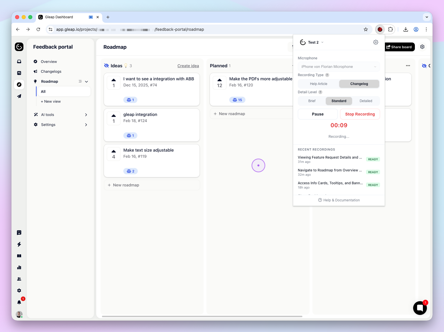The width and height of the screenshot is (444, 332).
Task: Open the 'Make the PDFs more adjustable' card
Action: click(x=252, y=89)
